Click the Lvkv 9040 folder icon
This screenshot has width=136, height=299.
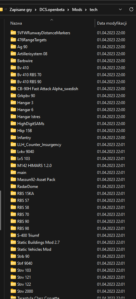(x=13, y=151)
